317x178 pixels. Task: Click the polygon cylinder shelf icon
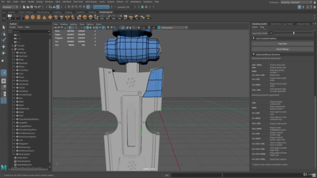[39, 17]
